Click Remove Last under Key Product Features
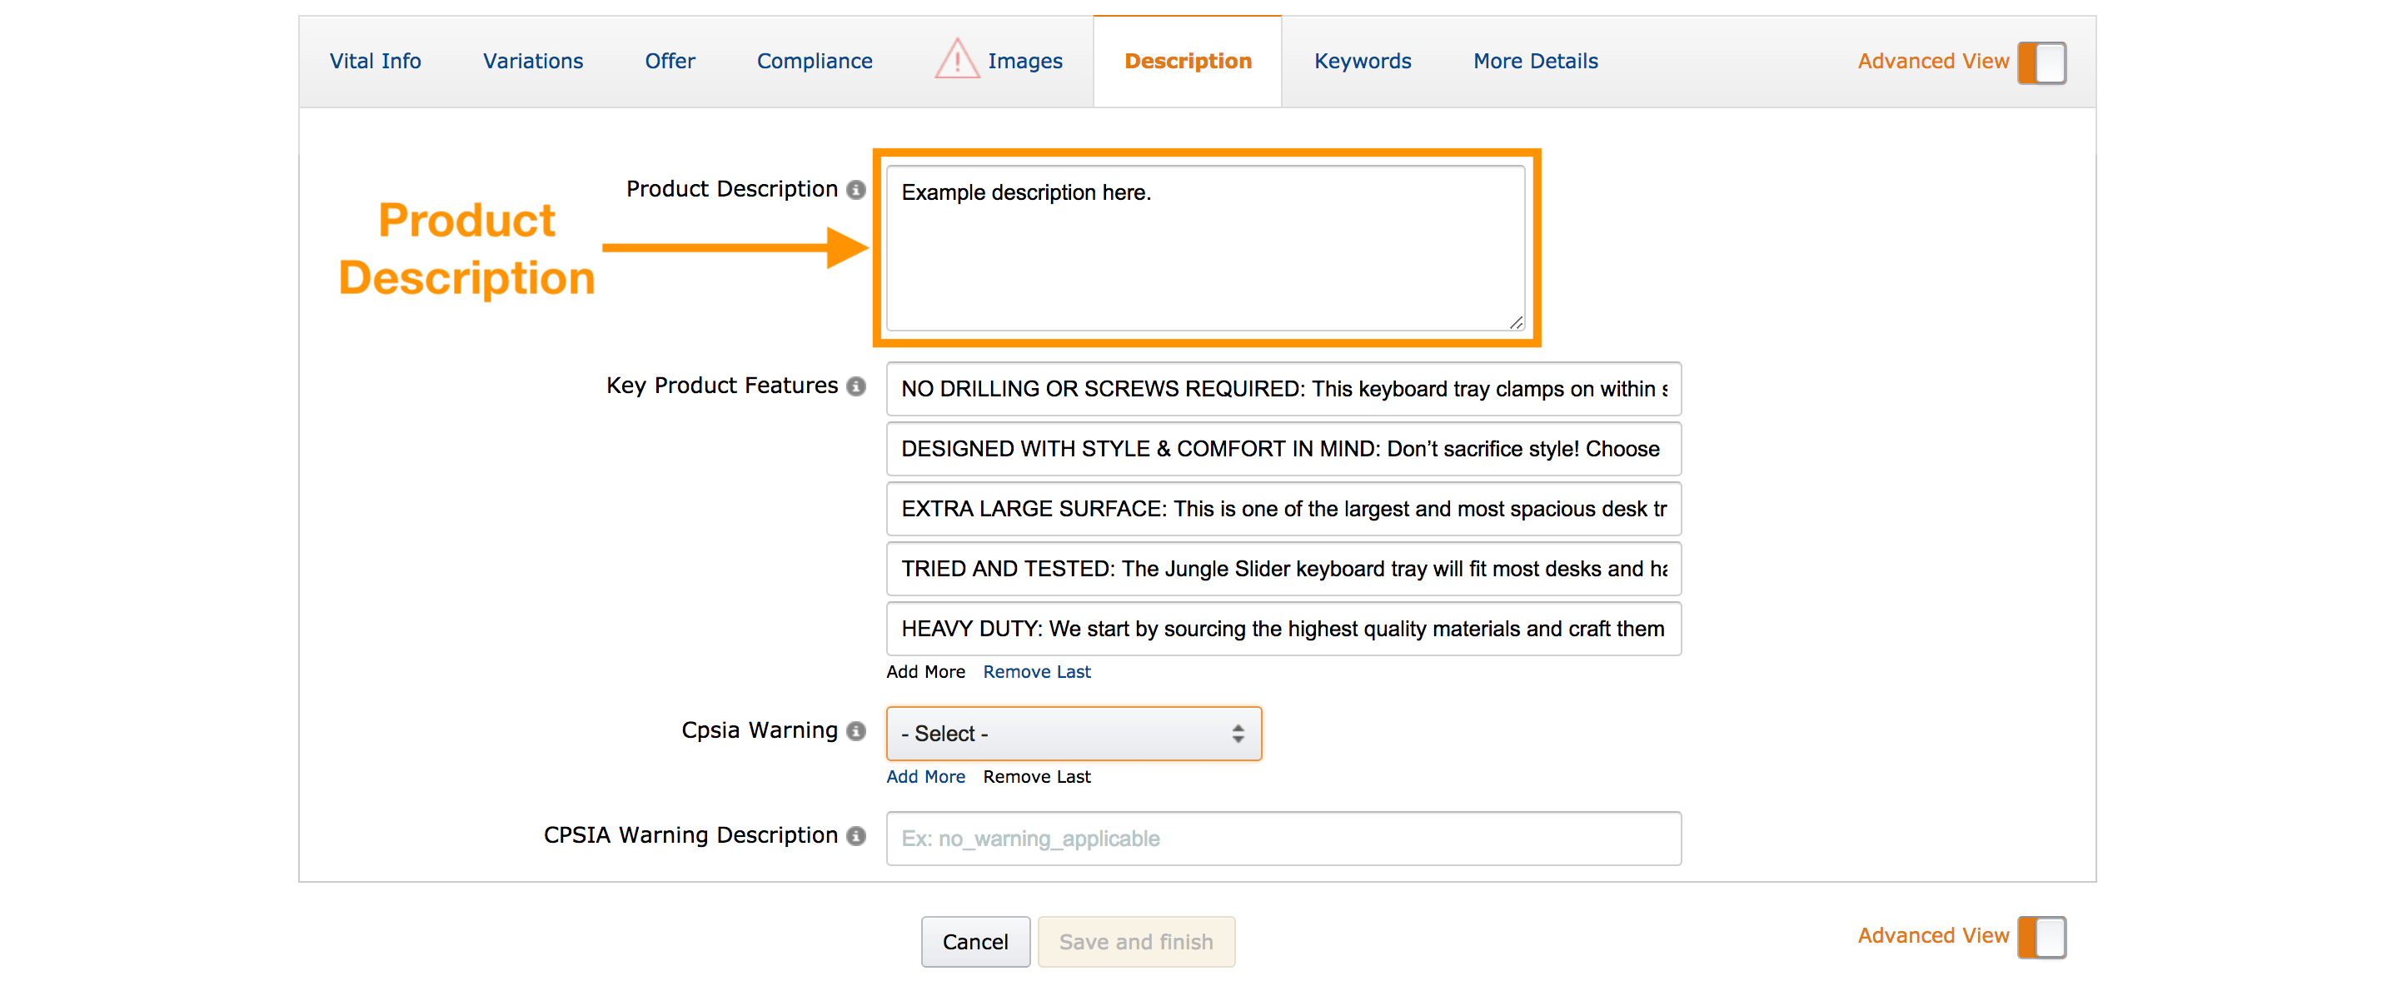 [1035, 671]
